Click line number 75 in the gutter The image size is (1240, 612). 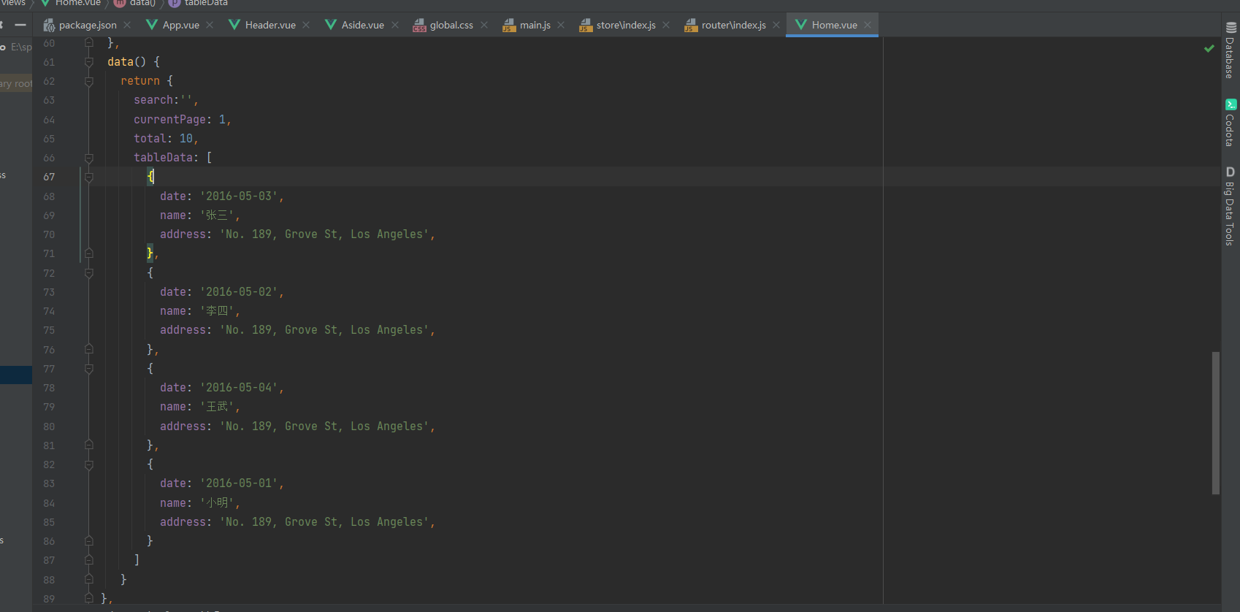tap(49, 330)
